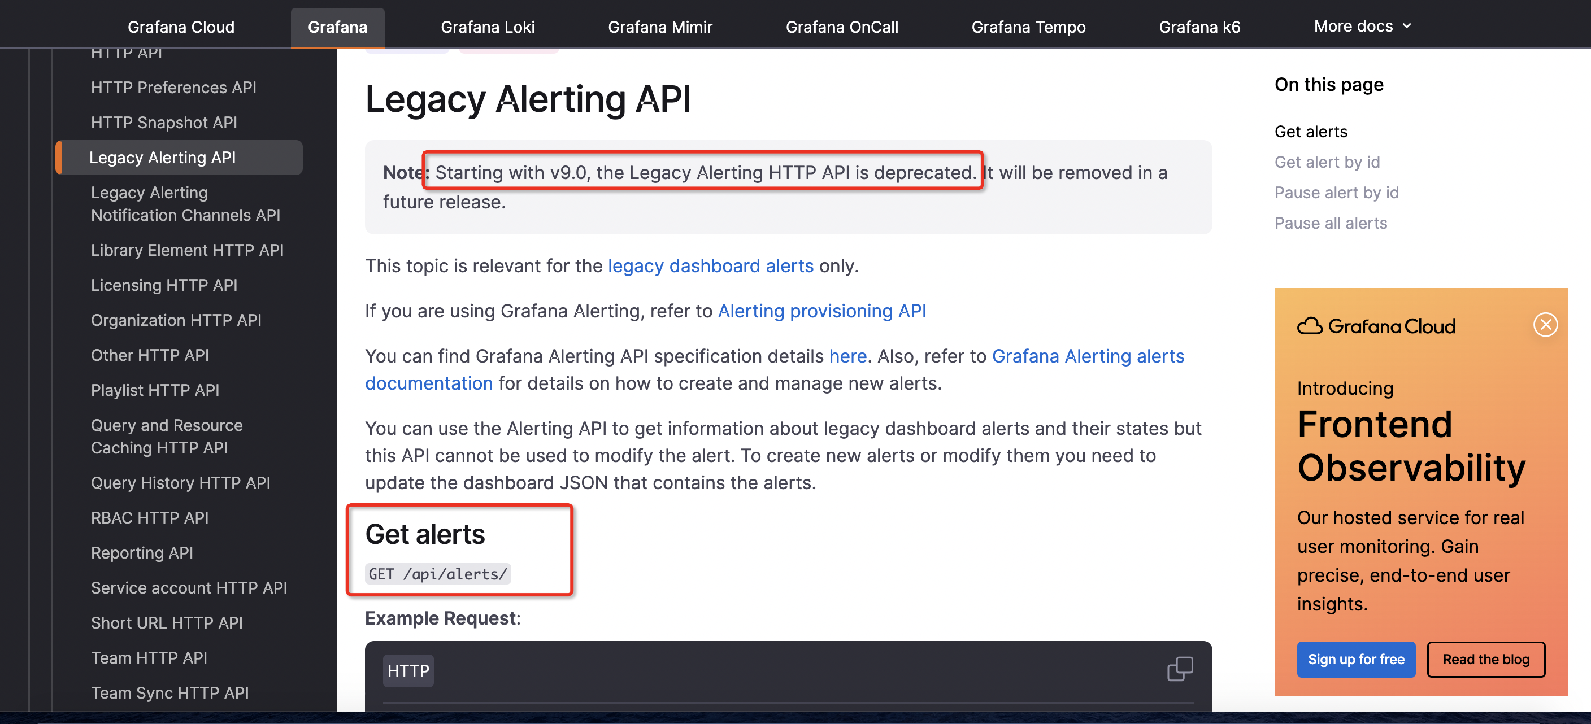Select the Grafana OnCall tab

click(841, 27)
